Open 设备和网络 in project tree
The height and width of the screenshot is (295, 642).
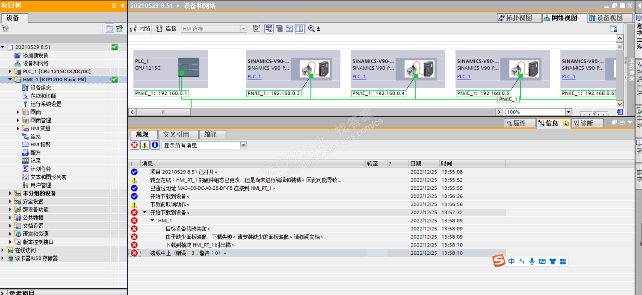tap(35, 63)
